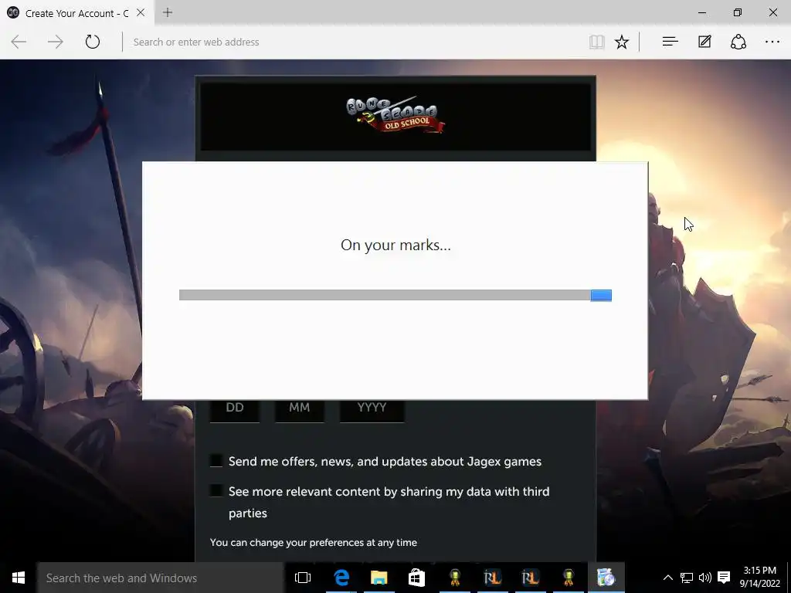The height and width of the screenshot is (593, 791).
Task: Click the "On your marks..." text
Action: coord(395,245)
